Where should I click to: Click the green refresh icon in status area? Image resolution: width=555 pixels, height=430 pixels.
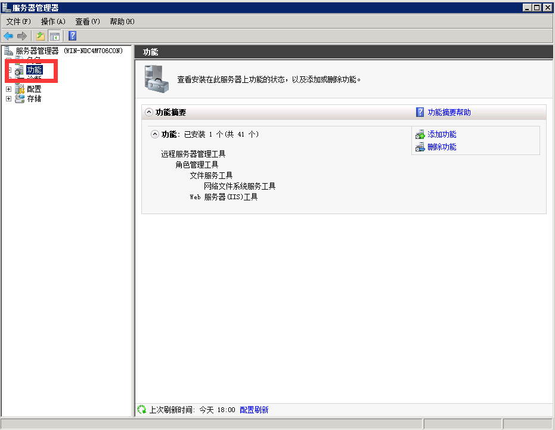click(141, 410)
